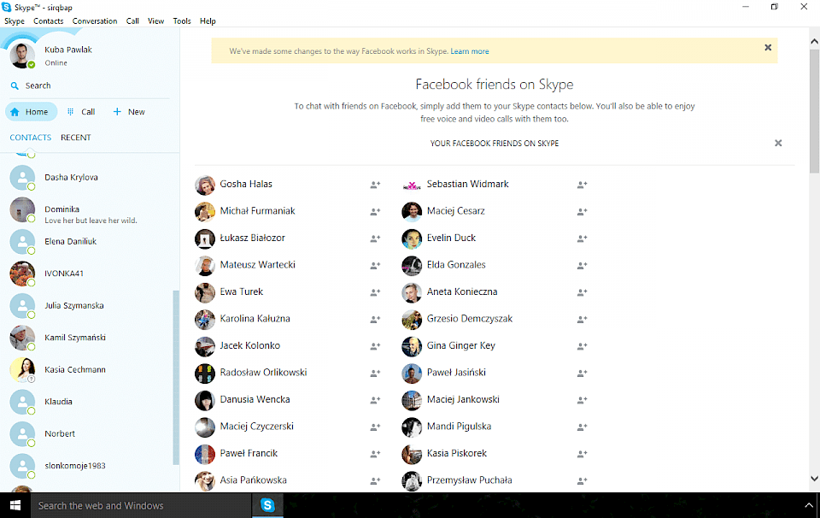Select contact Norbert
The image size is (820, 518).
(90, 433)
